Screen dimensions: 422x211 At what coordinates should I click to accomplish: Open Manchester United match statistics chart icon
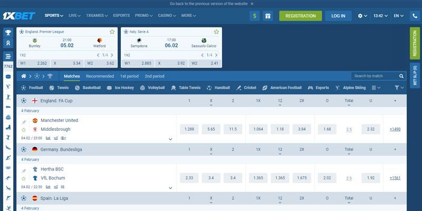(x=48, y=138)
